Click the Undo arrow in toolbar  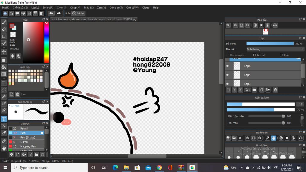pyautogui.click(x=51, y=13)
